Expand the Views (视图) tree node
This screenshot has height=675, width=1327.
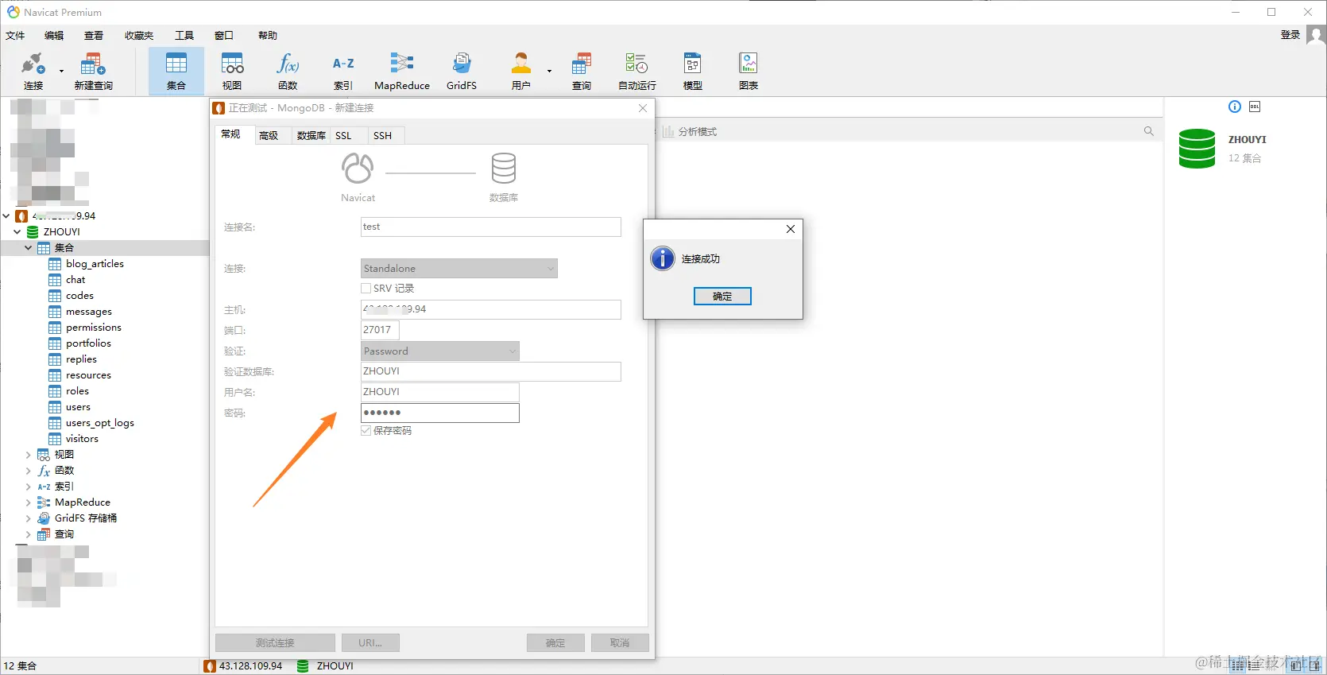click(28, 455)
